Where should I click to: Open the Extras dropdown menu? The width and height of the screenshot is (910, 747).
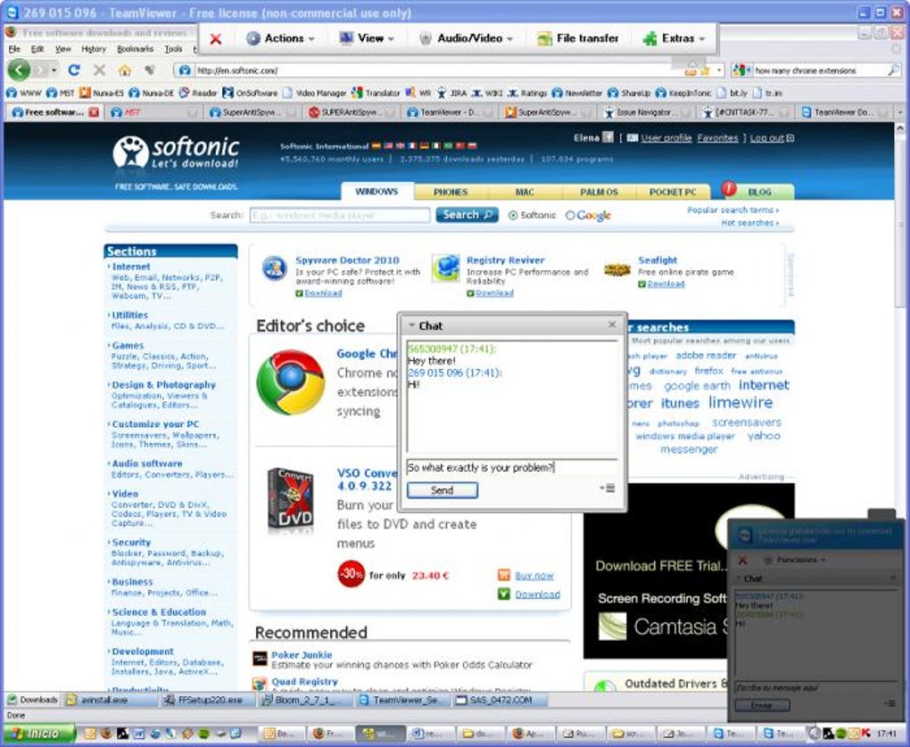674,38
